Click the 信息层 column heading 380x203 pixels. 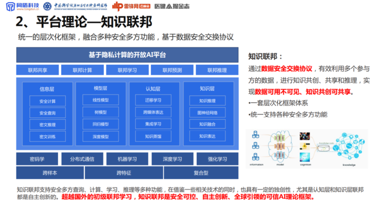47,89
